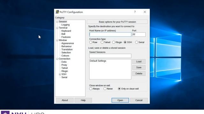204x114 pixels.
Task: Open the Session category
Action: point(63,22)
